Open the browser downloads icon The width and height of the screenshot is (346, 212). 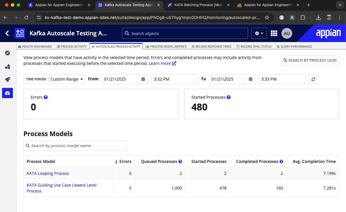point(318,18)
